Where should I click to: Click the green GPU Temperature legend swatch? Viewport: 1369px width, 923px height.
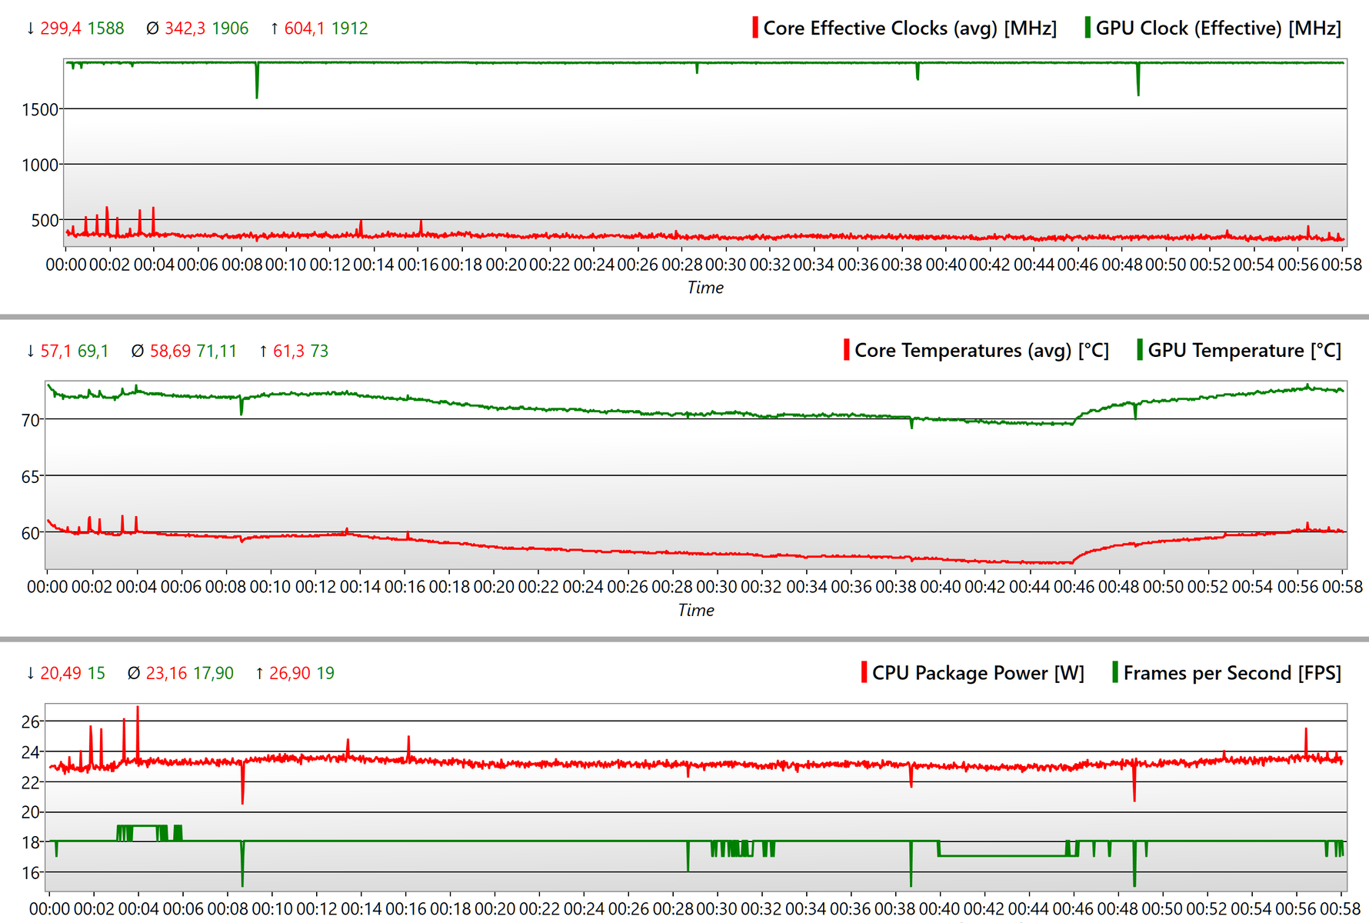click(x=1139, y=351)
